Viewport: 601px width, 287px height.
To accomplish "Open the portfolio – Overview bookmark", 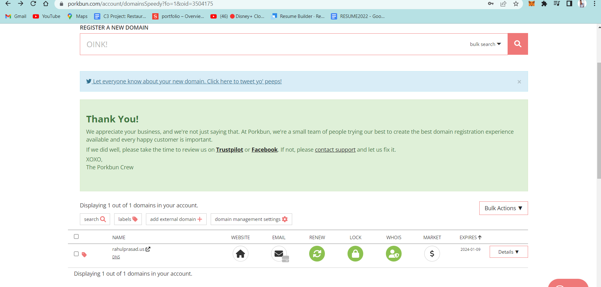I will point(178,16).
